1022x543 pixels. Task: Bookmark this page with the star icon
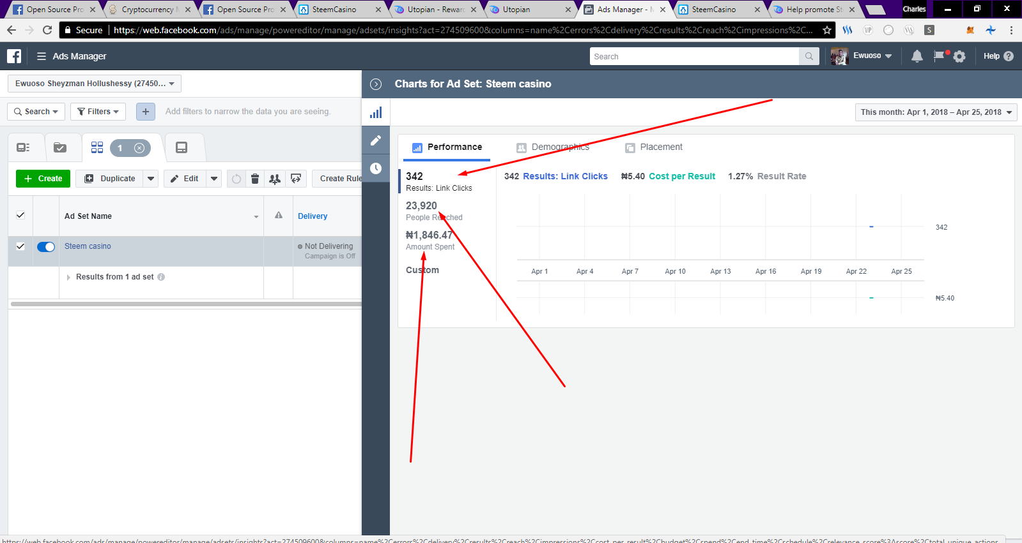[827, 30]
